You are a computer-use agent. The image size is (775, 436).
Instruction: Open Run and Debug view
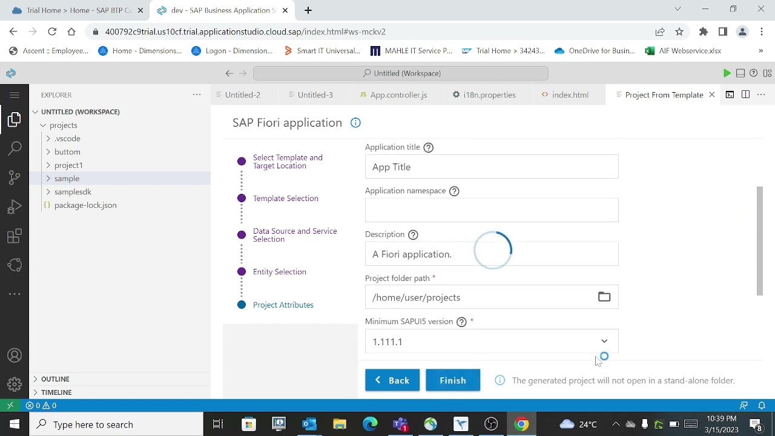[x=15, y=207]
